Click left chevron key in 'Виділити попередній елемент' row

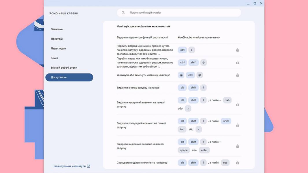tap(199, 129)
